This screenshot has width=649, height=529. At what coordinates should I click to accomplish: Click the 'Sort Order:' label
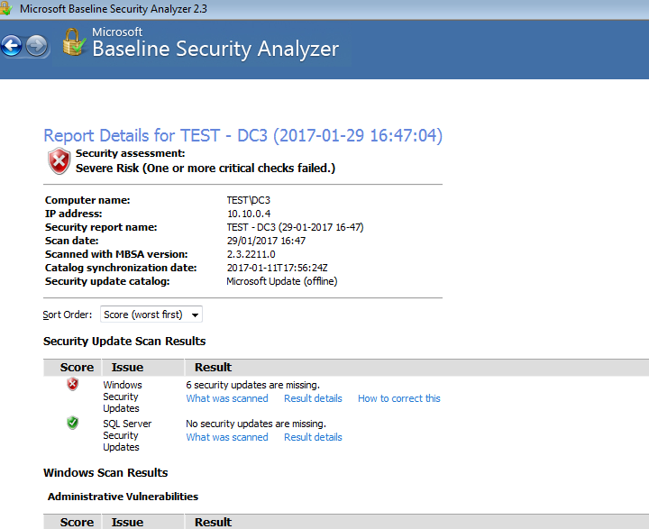coord(67,315)
